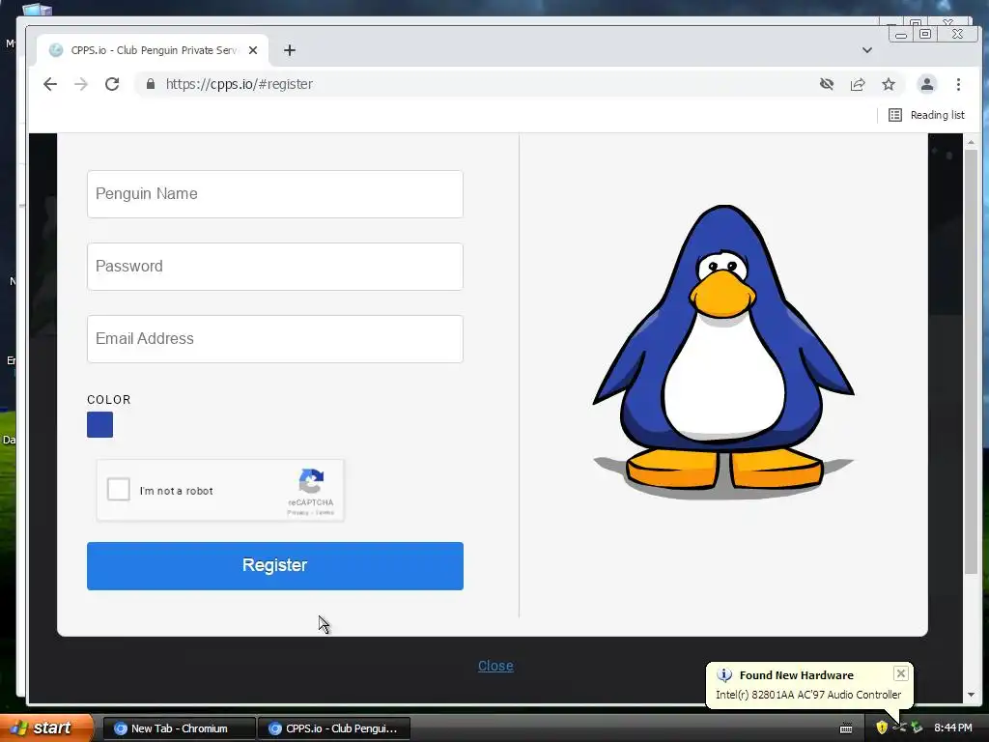
Task: Dismiss the Found New Hardware balloon
Action: click(901, 673)
